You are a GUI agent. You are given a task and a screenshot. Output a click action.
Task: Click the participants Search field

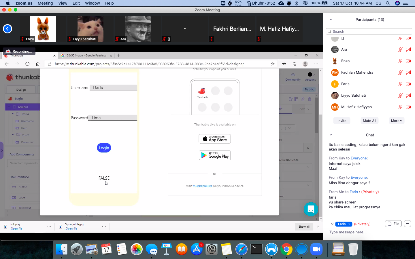369,31
